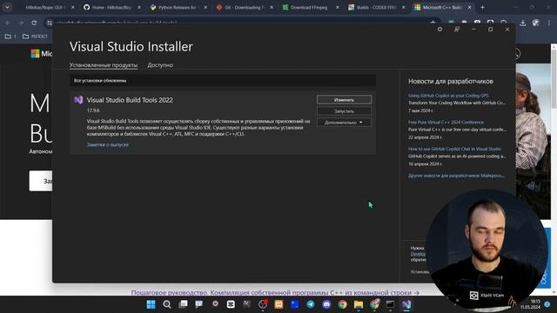Image resolution: width=557 pixels, height=313 pixels.
Task: Switch to the Download FFmpeg browser tab
Action: 309,7
